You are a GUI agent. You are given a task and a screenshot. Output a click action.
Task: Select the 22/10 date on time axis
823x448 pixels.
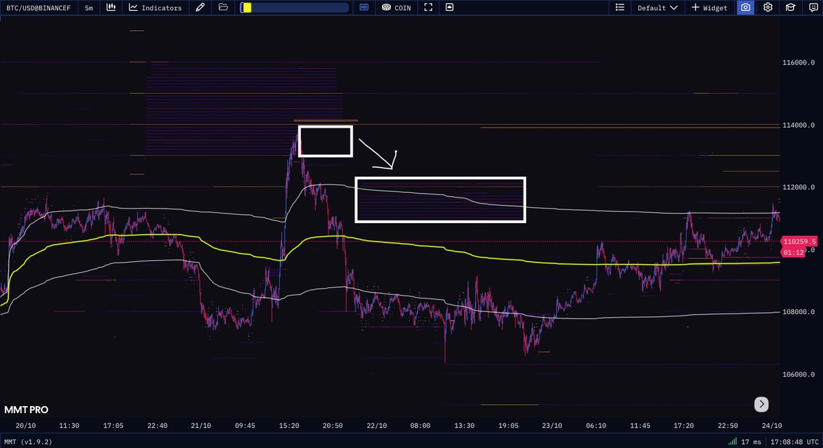click(x=376, y=425)
